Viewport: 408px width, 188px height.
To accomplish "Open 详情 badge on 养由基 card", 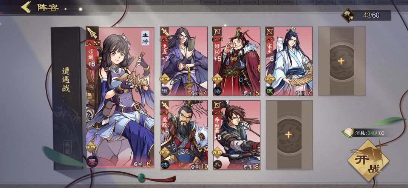I will (x=218, y=153).
